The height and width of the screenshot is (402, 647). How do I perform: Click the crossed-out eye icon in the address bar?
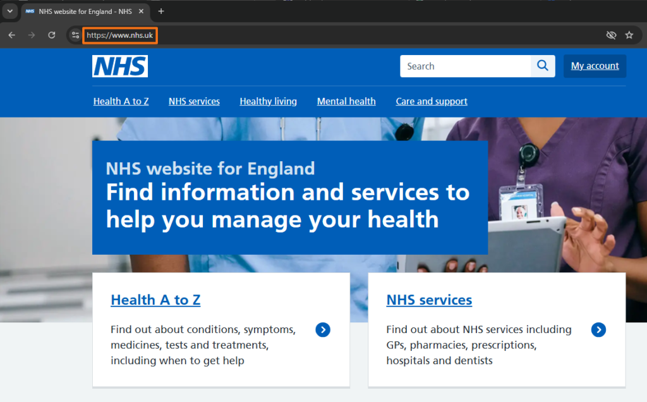click(x=611, y=35)
